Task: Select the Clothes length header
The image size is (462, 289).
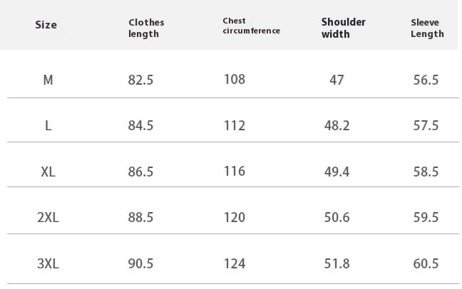Action: [146, 28]
